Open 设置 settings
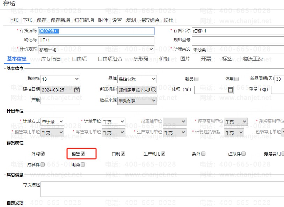This screenshot has width=284, height=207. [x=117, y=20]
